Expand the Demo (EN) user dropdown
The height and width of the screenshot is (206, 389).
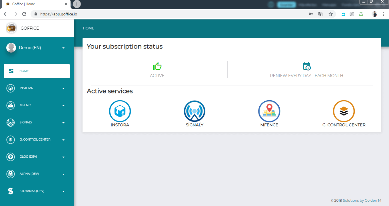point(63,48)
